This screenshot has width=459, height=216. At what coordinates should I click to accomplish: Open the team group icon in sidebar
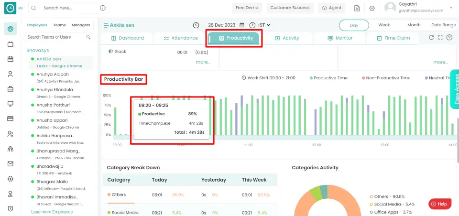point(10,149)
